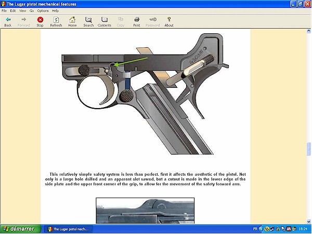Open the Search tool
Viewport: 312px width, 234px height.
point(88,22)
